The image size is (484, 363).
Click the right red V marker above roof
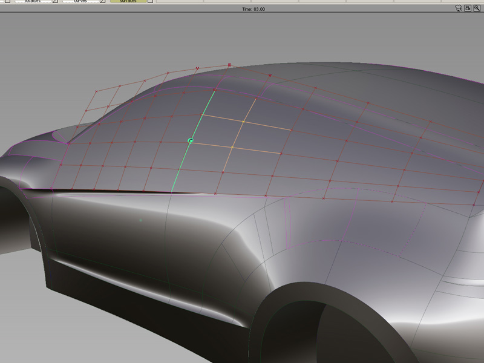click(269, 76)
